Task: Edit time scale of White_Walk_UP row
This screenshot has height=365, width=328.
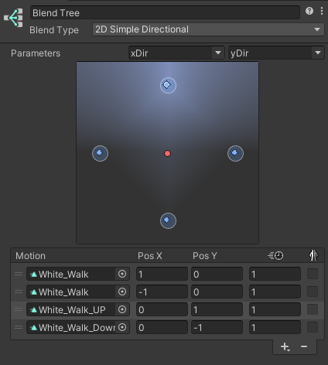Action: (275, 309)
